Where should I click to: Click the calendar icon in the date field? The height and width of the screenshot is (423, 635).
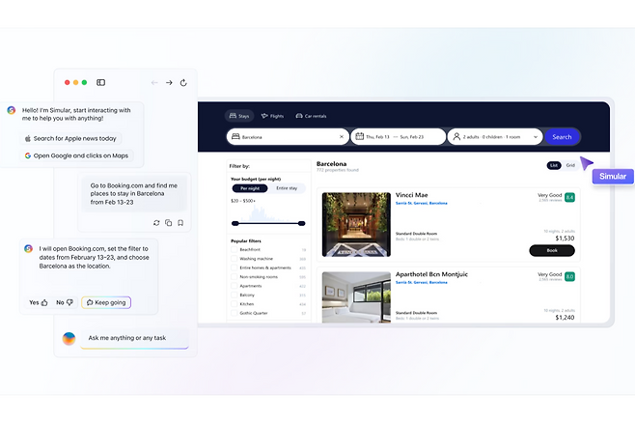359,137
